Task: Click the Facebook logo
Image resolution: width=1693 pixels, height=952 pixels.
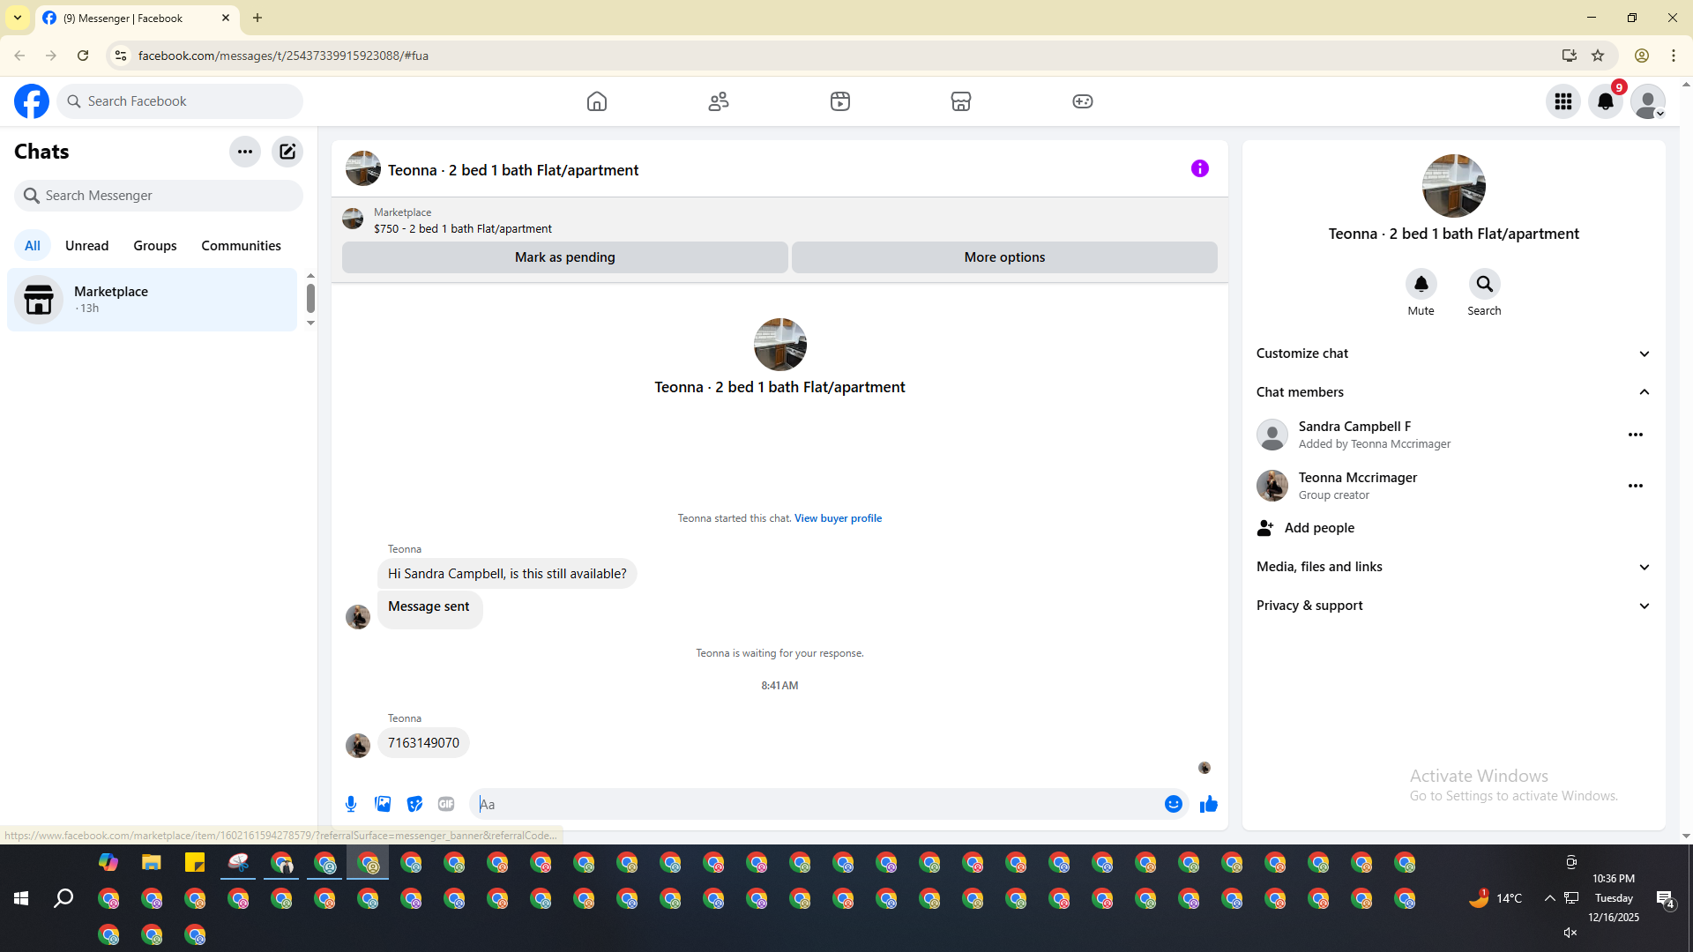Action: tap(32, 101)
